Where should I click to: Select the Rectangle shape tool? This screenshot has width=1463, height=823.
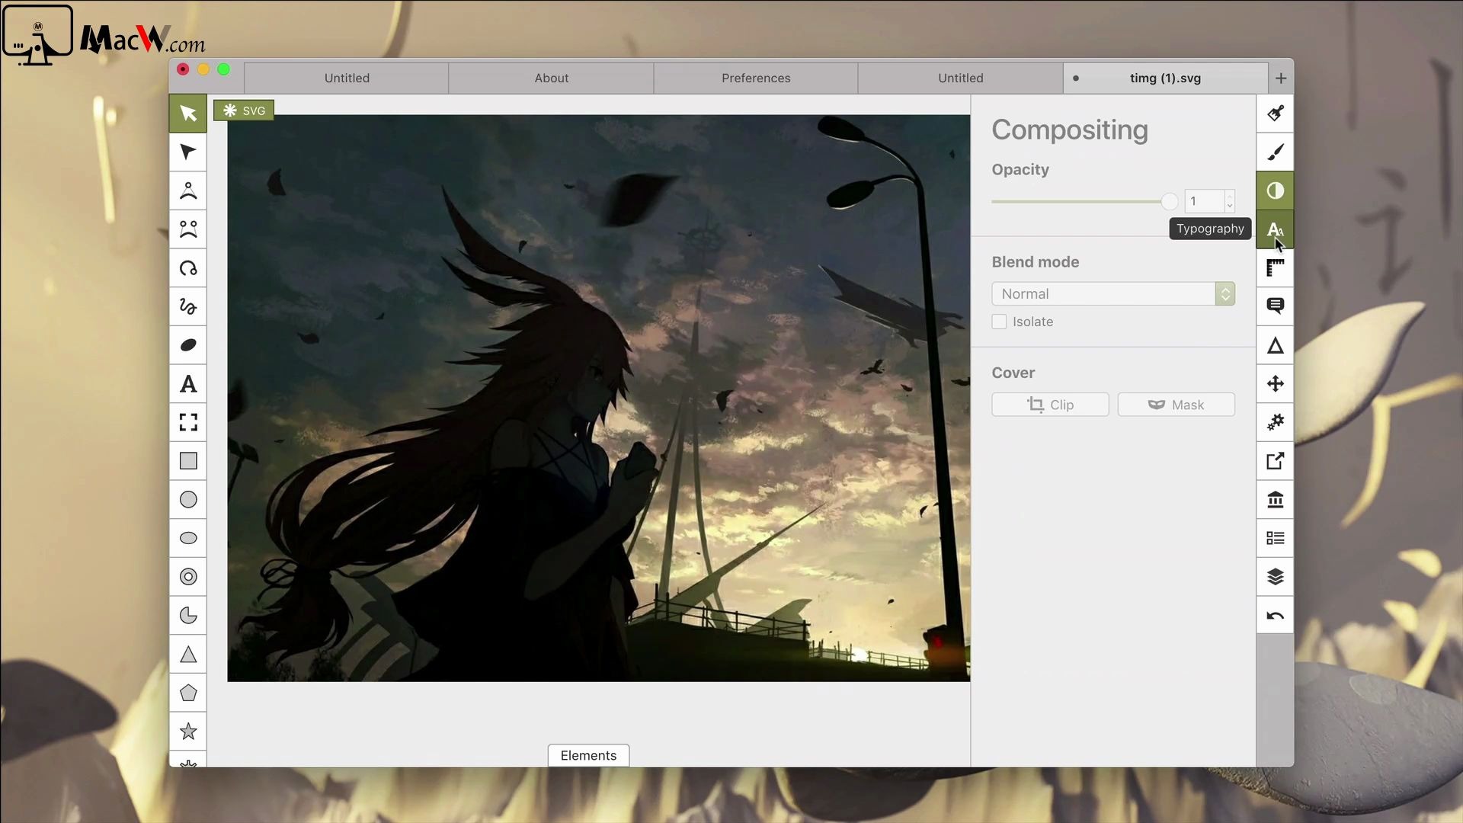[x=189, y=460]
